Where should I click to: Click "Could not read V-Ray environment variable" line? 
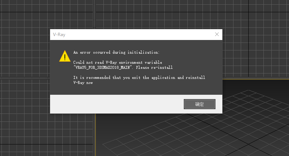coord(117,62)
